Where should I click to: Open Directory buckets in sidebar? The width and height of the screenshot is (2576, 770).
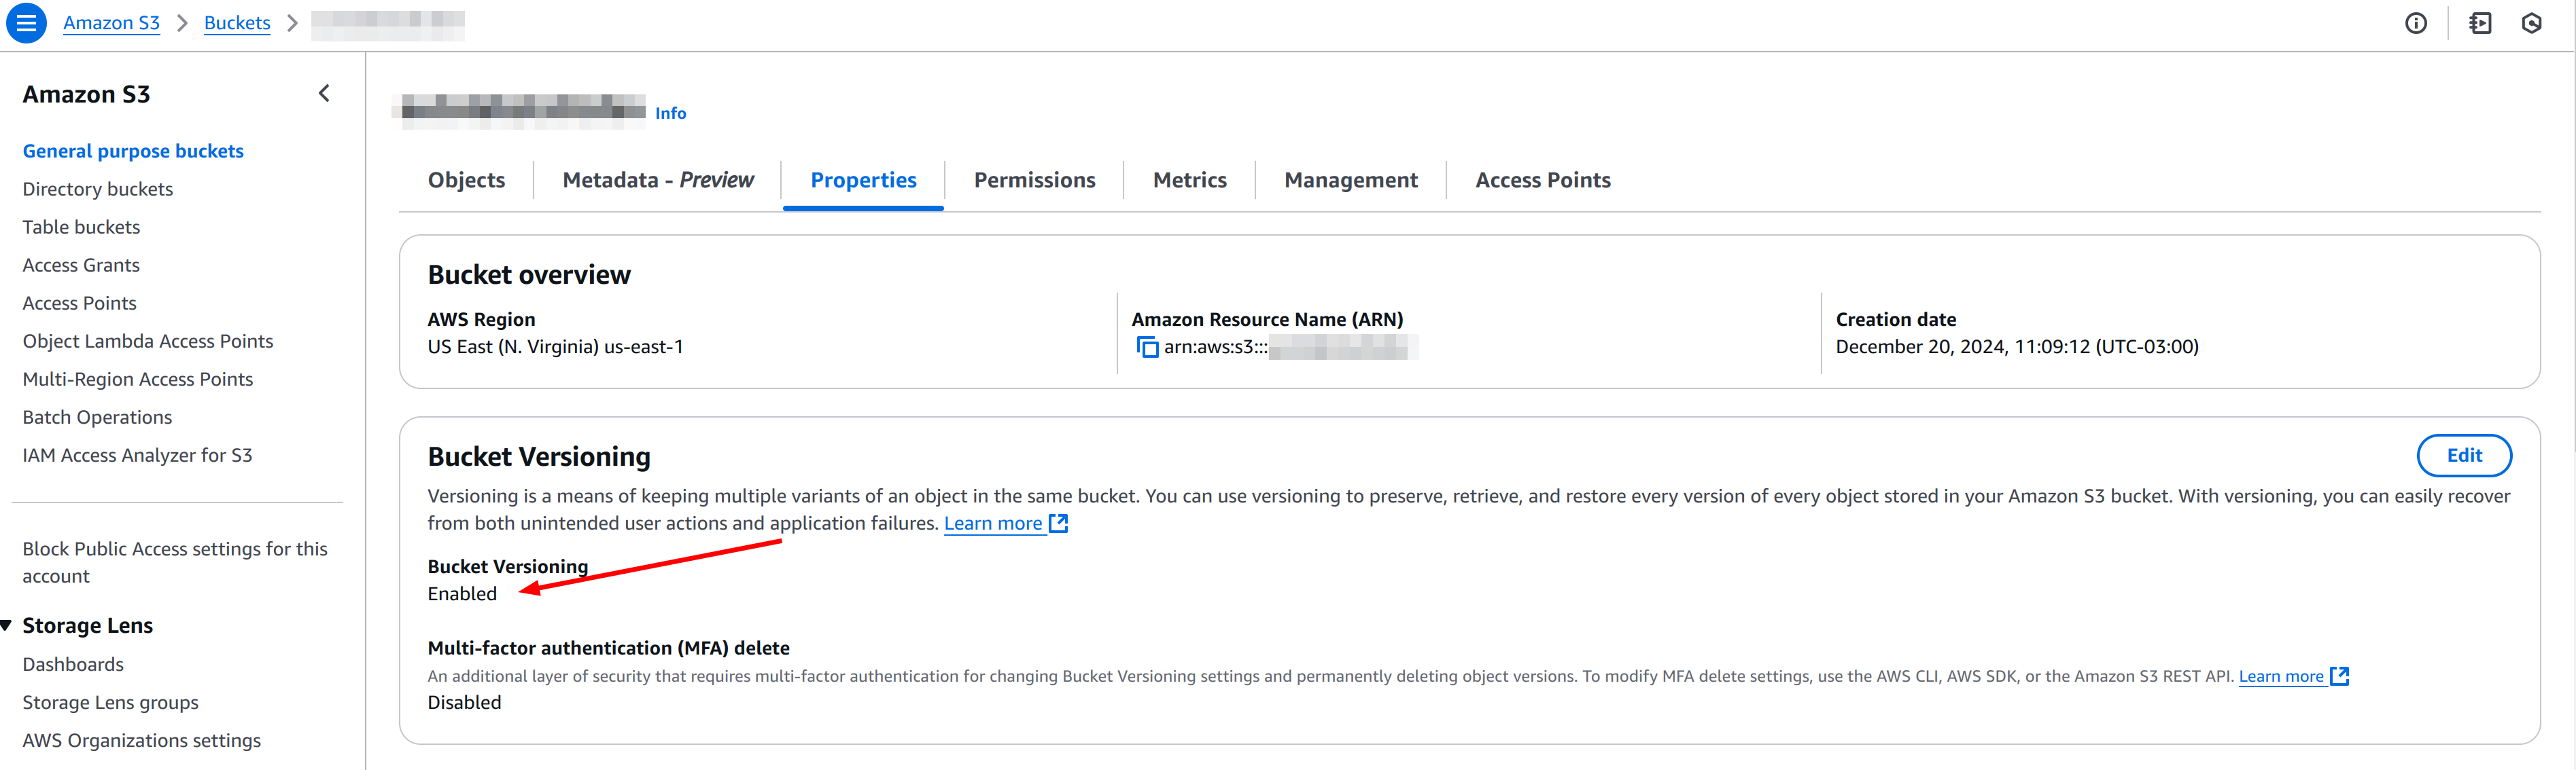click(x=98, y=189)
